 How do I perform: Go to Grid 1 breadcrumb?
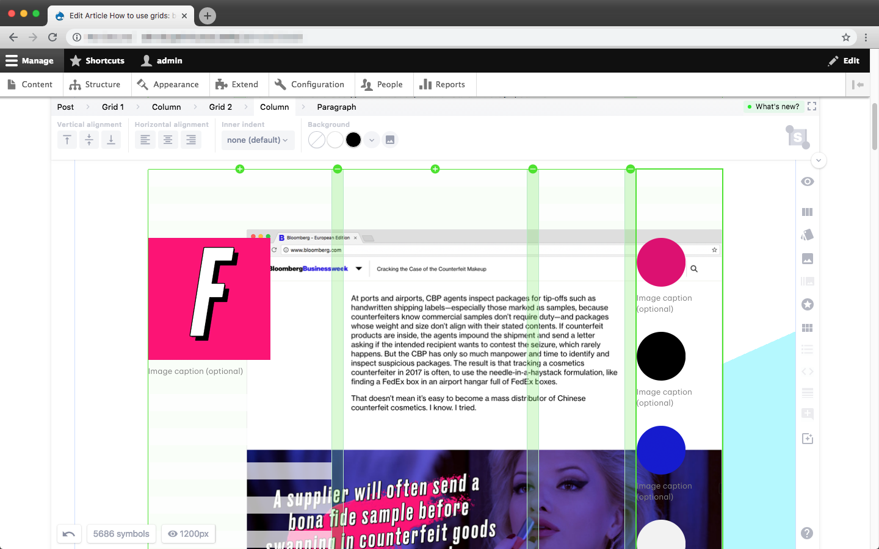coord(113,107)
